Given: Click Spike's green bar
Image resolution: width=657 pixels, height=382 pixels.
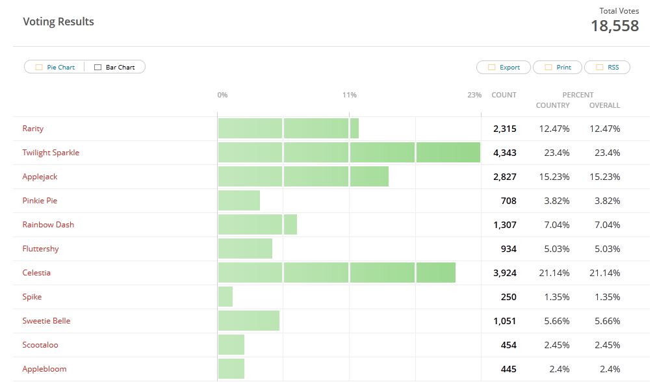Looking at the screenshot, I should pos(225,296).
